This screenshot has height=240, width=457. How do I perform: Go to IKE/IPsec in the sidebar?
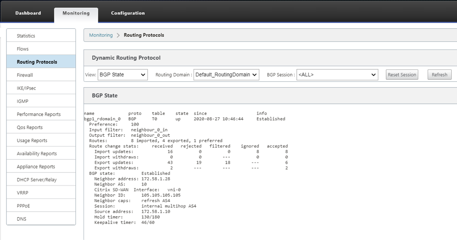[x=41, y=88]
